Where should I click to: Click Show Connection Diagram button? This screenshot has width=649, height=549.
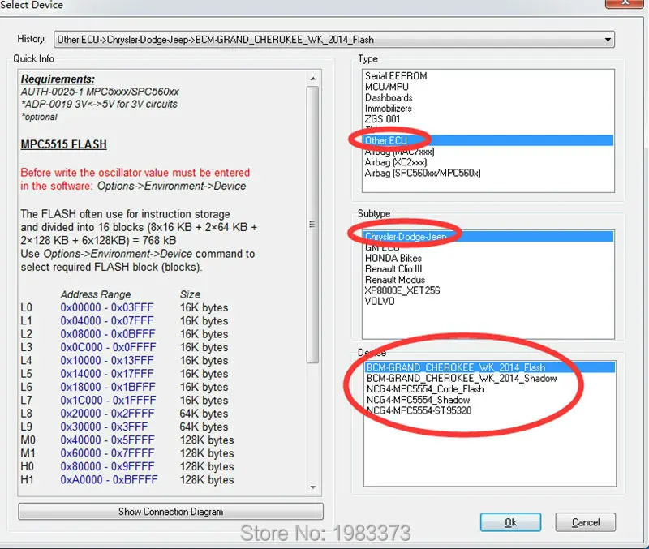170,512
